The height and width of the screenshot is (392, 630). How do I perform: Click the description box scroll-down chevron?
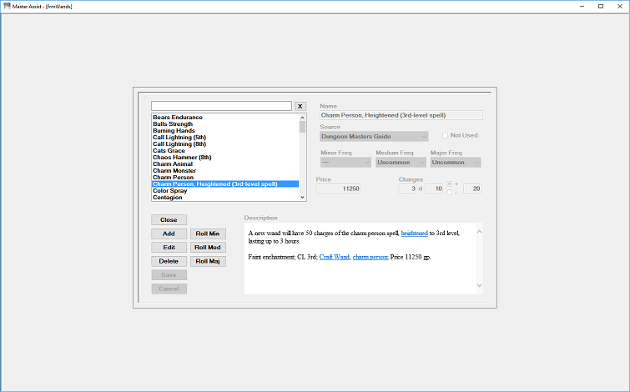coord(479,285)
